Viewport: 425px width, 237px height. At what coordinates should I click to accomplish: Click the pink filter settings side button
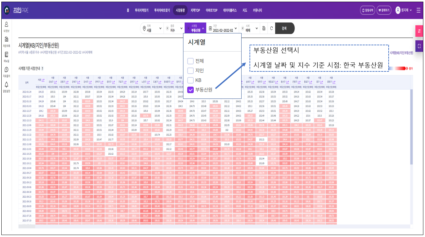(x=419, y=31)
